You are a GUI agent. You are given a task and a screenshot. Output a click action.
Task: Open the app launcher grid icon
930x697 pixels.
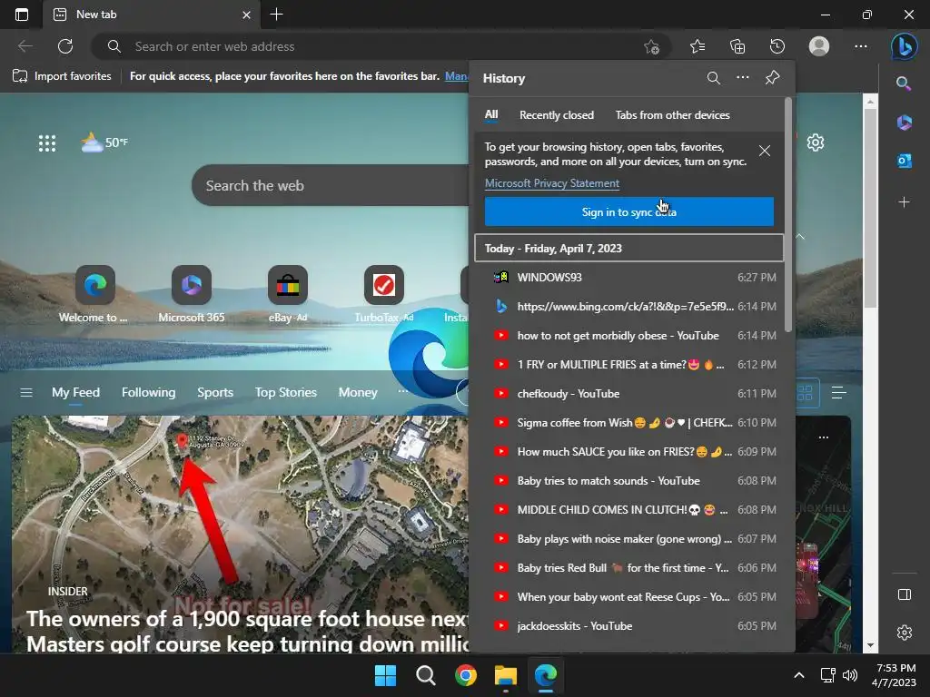pyautogui.click(x=47, y=142)
